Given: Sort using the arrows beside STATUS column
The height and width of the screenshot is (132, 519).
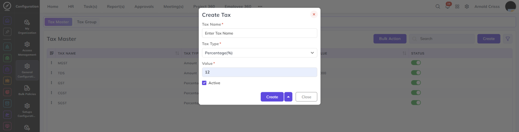Looking at the screenshot, I should click(x=404, y=53).
